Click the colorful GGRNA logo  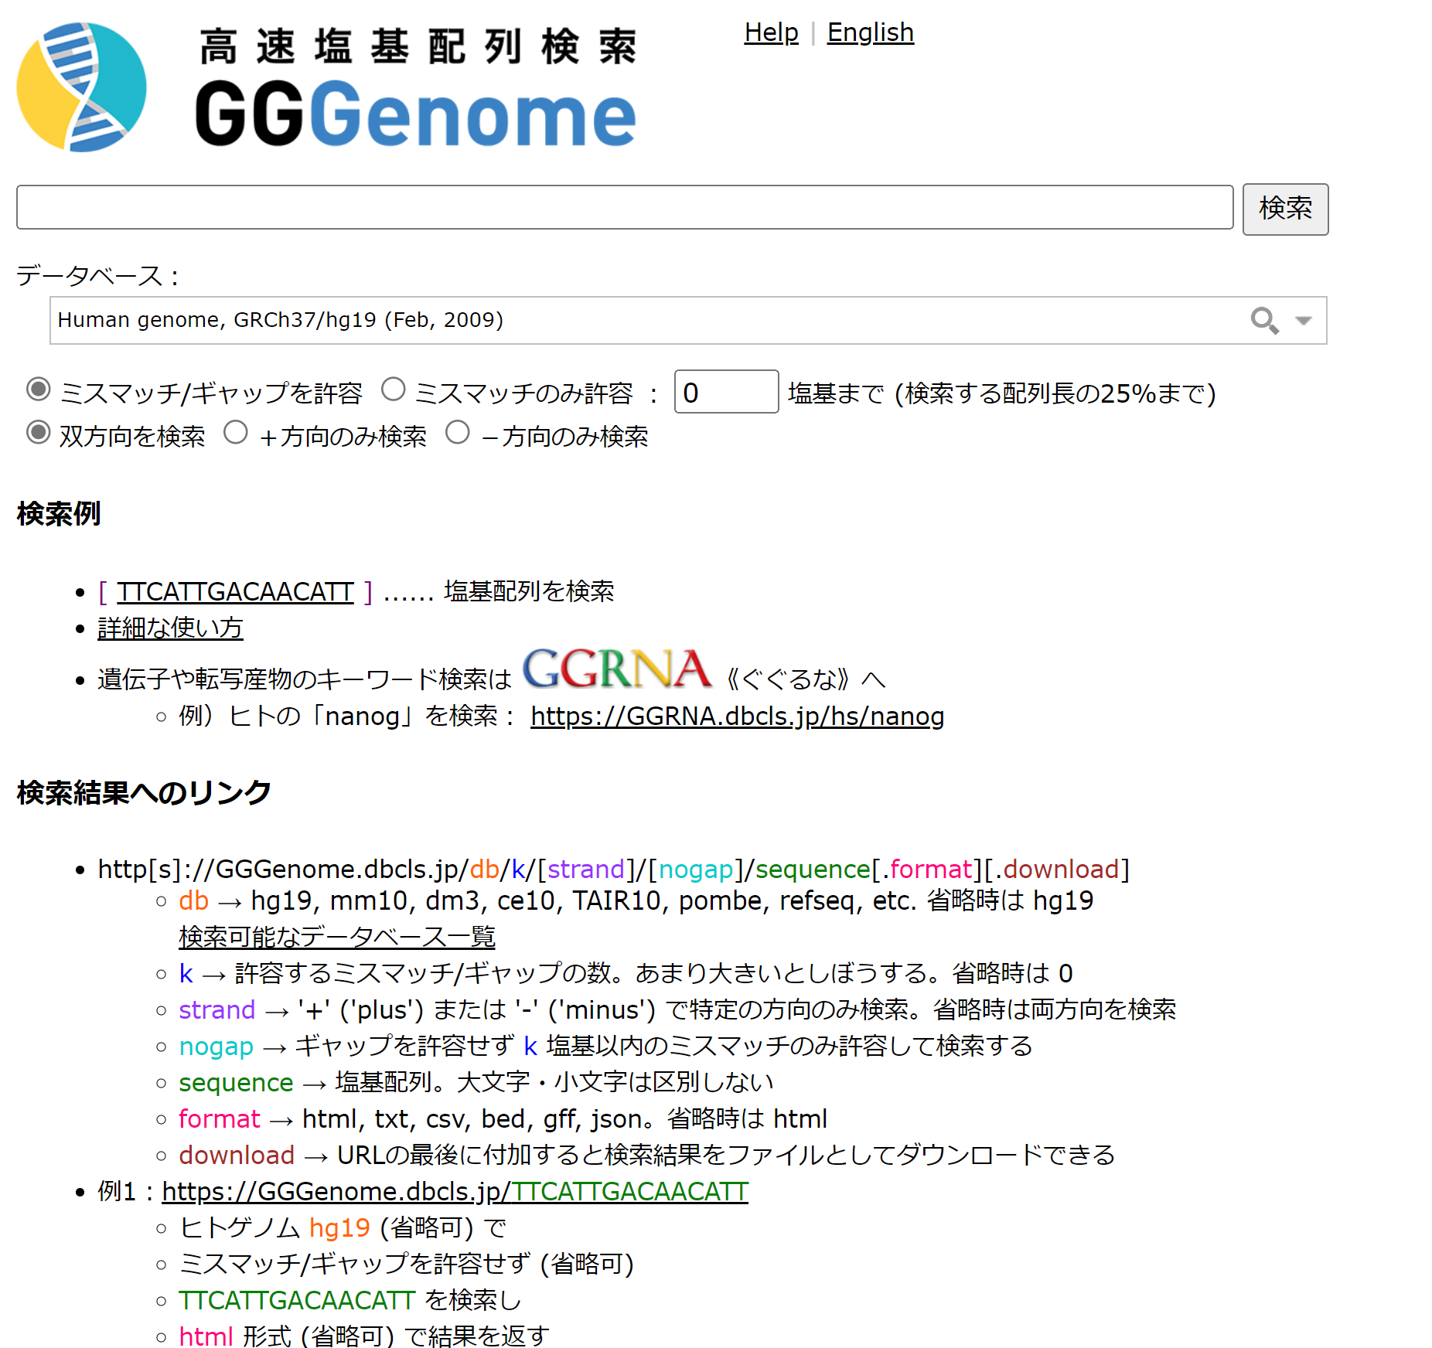[616, 669]
